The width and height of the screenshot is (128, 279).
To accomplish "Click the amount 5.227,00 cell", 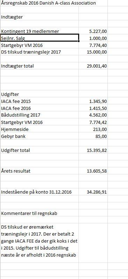I will pos(93,31).
